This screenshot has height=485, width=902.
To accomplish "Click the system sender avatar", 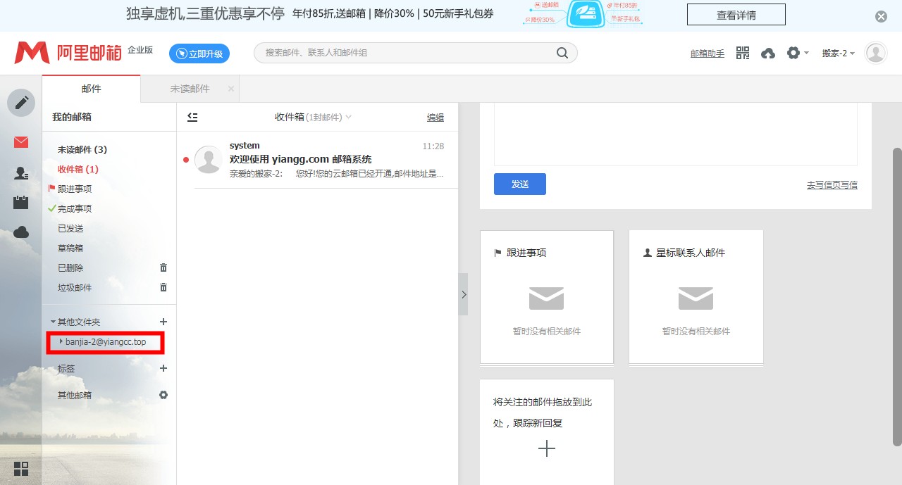I will [208, 160].
